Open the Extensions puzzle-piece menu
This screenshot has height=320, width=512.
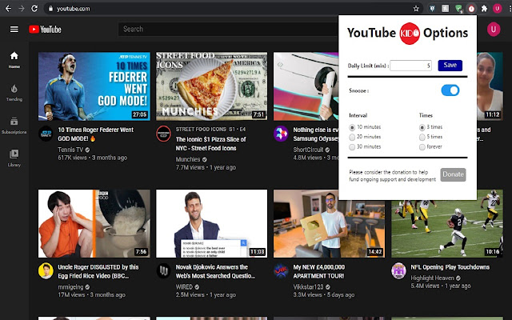[484, 9]
